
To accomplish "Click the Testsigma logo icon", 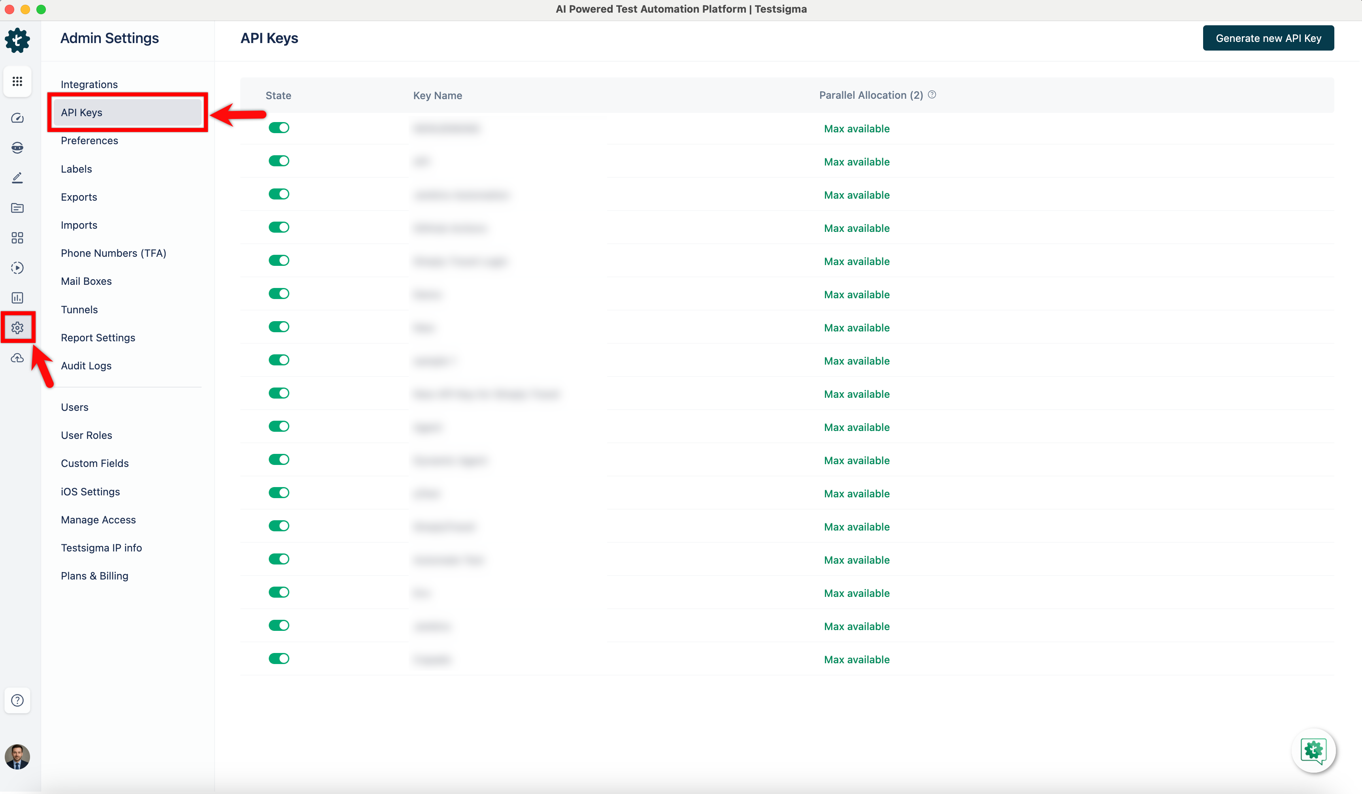I will (x=17, y=41).
